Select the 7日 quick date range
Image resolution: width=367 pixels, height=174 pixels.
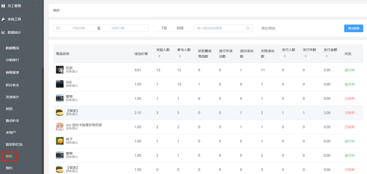click(x=164, y=28)
